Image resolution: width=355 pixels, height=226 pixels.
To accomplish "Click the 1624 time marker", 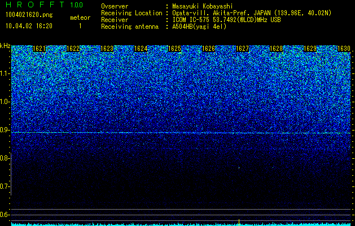I will coord(141,49).
